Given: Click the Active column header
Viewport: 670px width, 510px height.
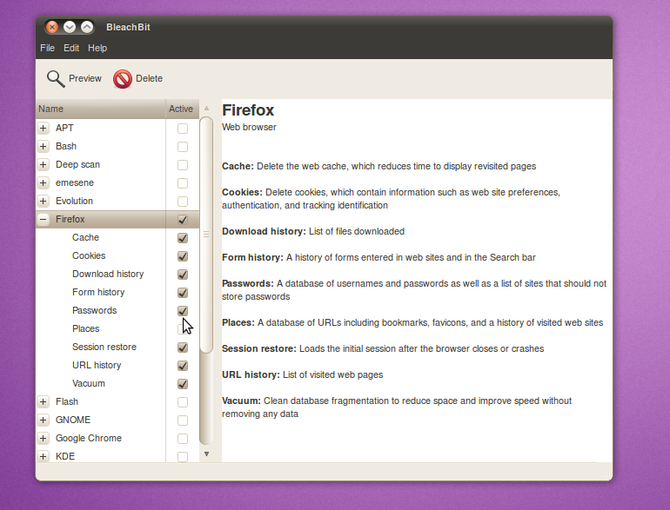Looking at the screenshot, I should coord(183,109).
